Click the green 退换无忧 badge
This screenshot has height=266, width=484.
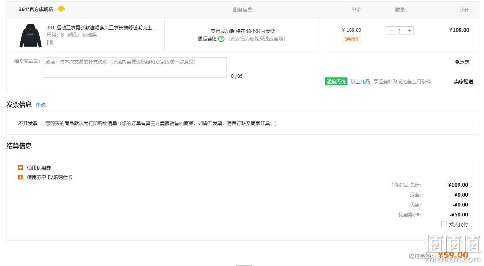click(336, 82)
